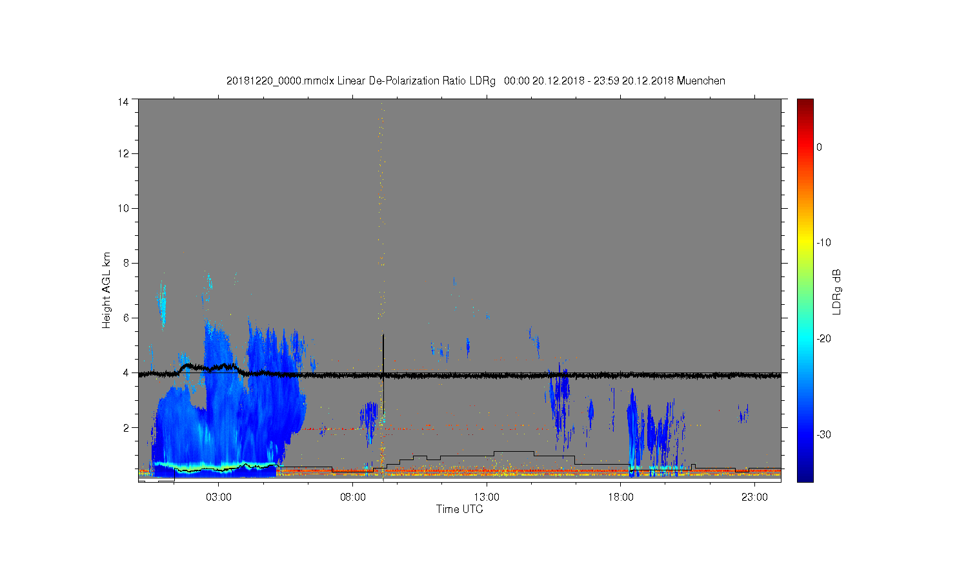Click the 'LDRg dB' colorbar label
968x580 pixels.
(837, 292)
